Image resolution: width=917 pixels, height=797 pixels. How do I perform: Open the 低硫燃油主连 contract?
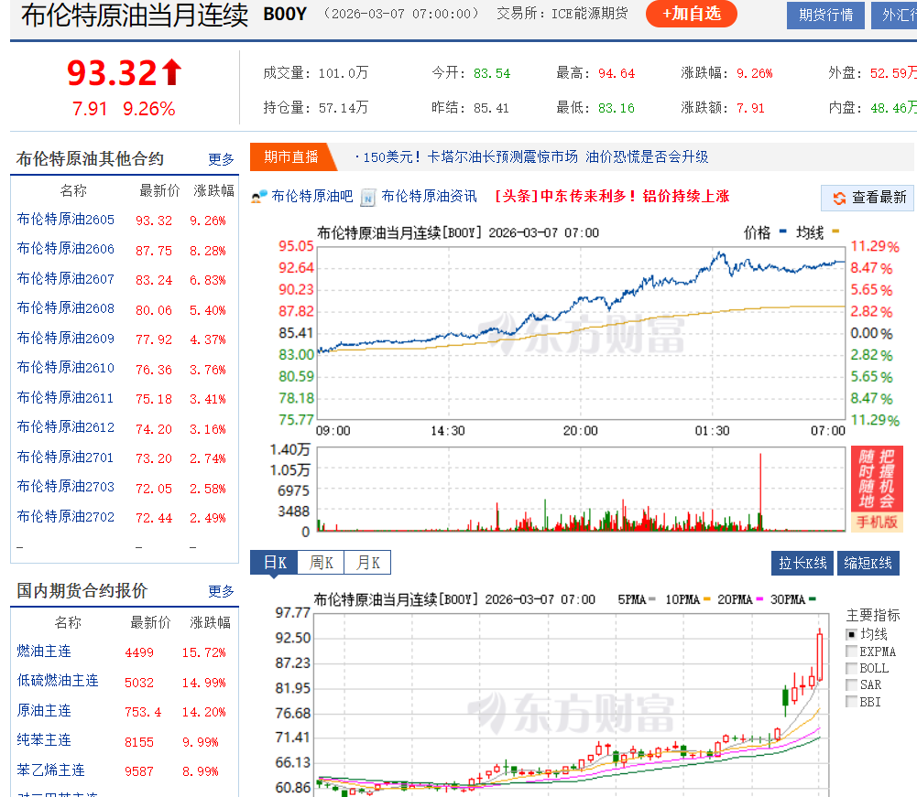coord(58,681)
